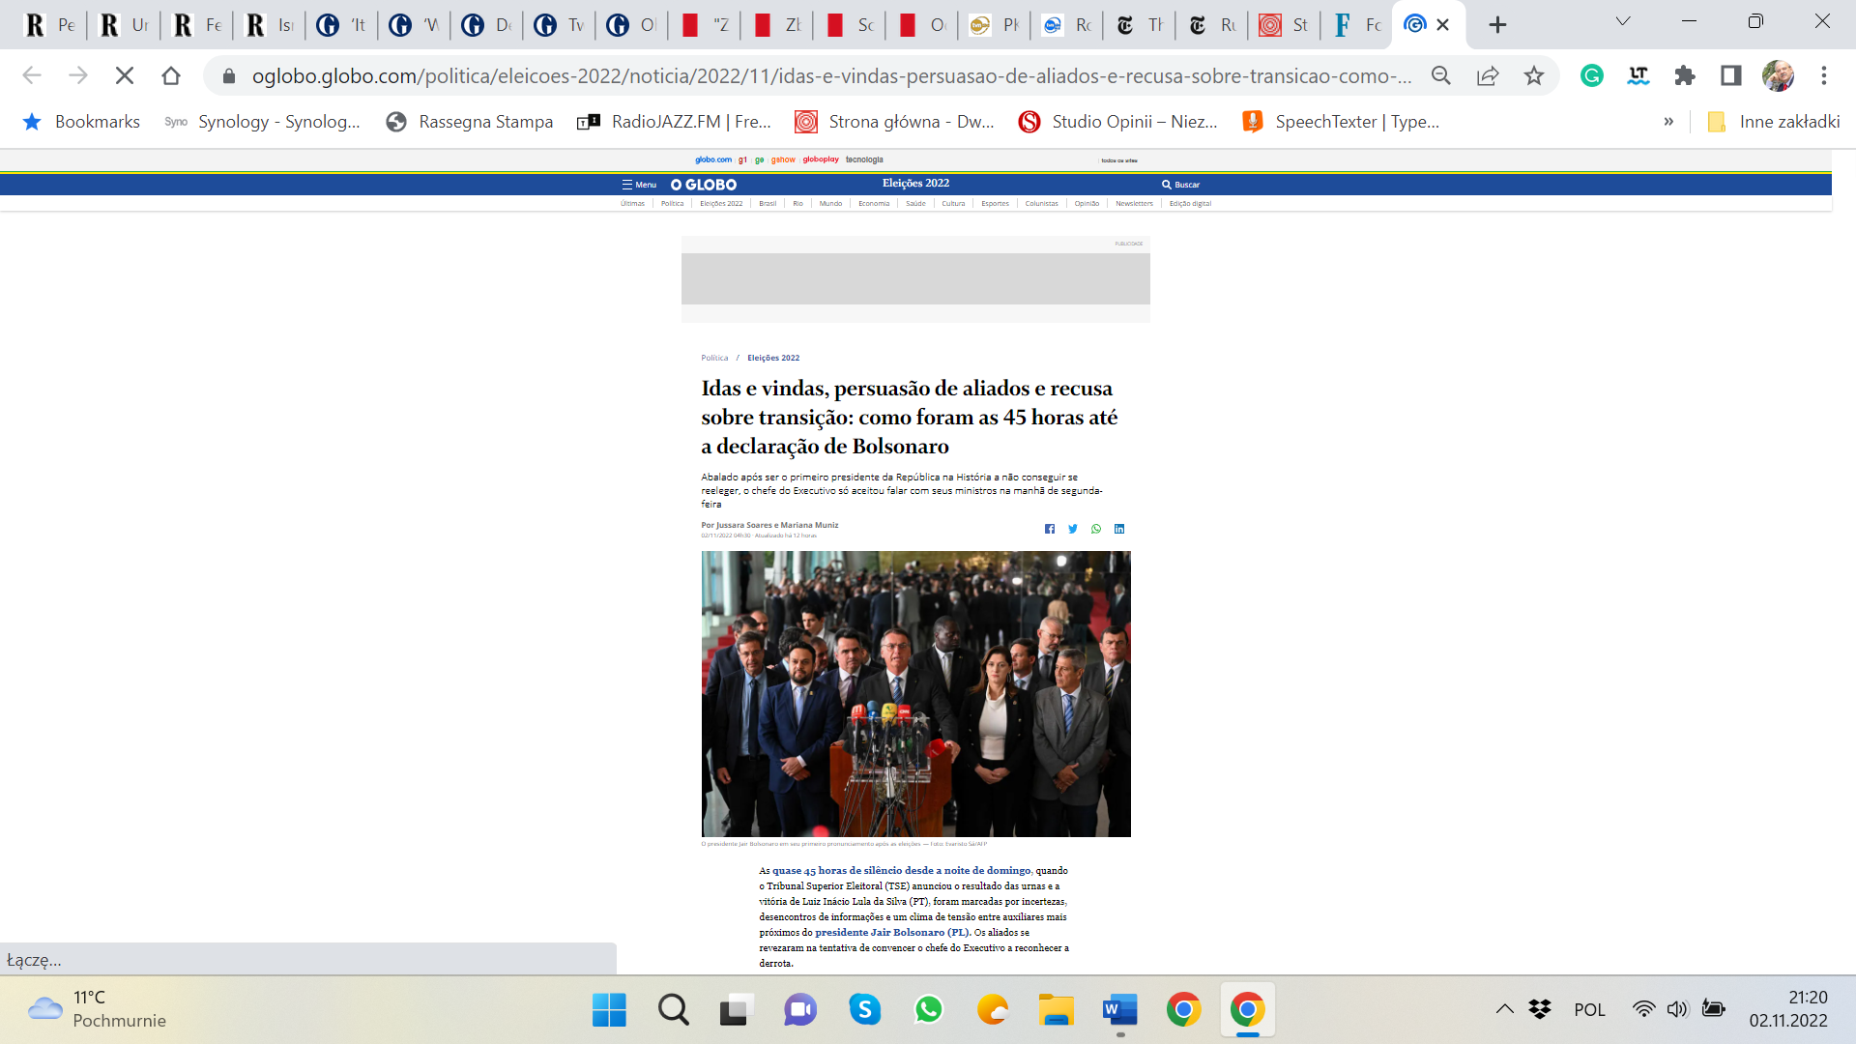The image size is (1856, 1044).
Task: Share the article on Twitter
Action: tap(1073, 529)
